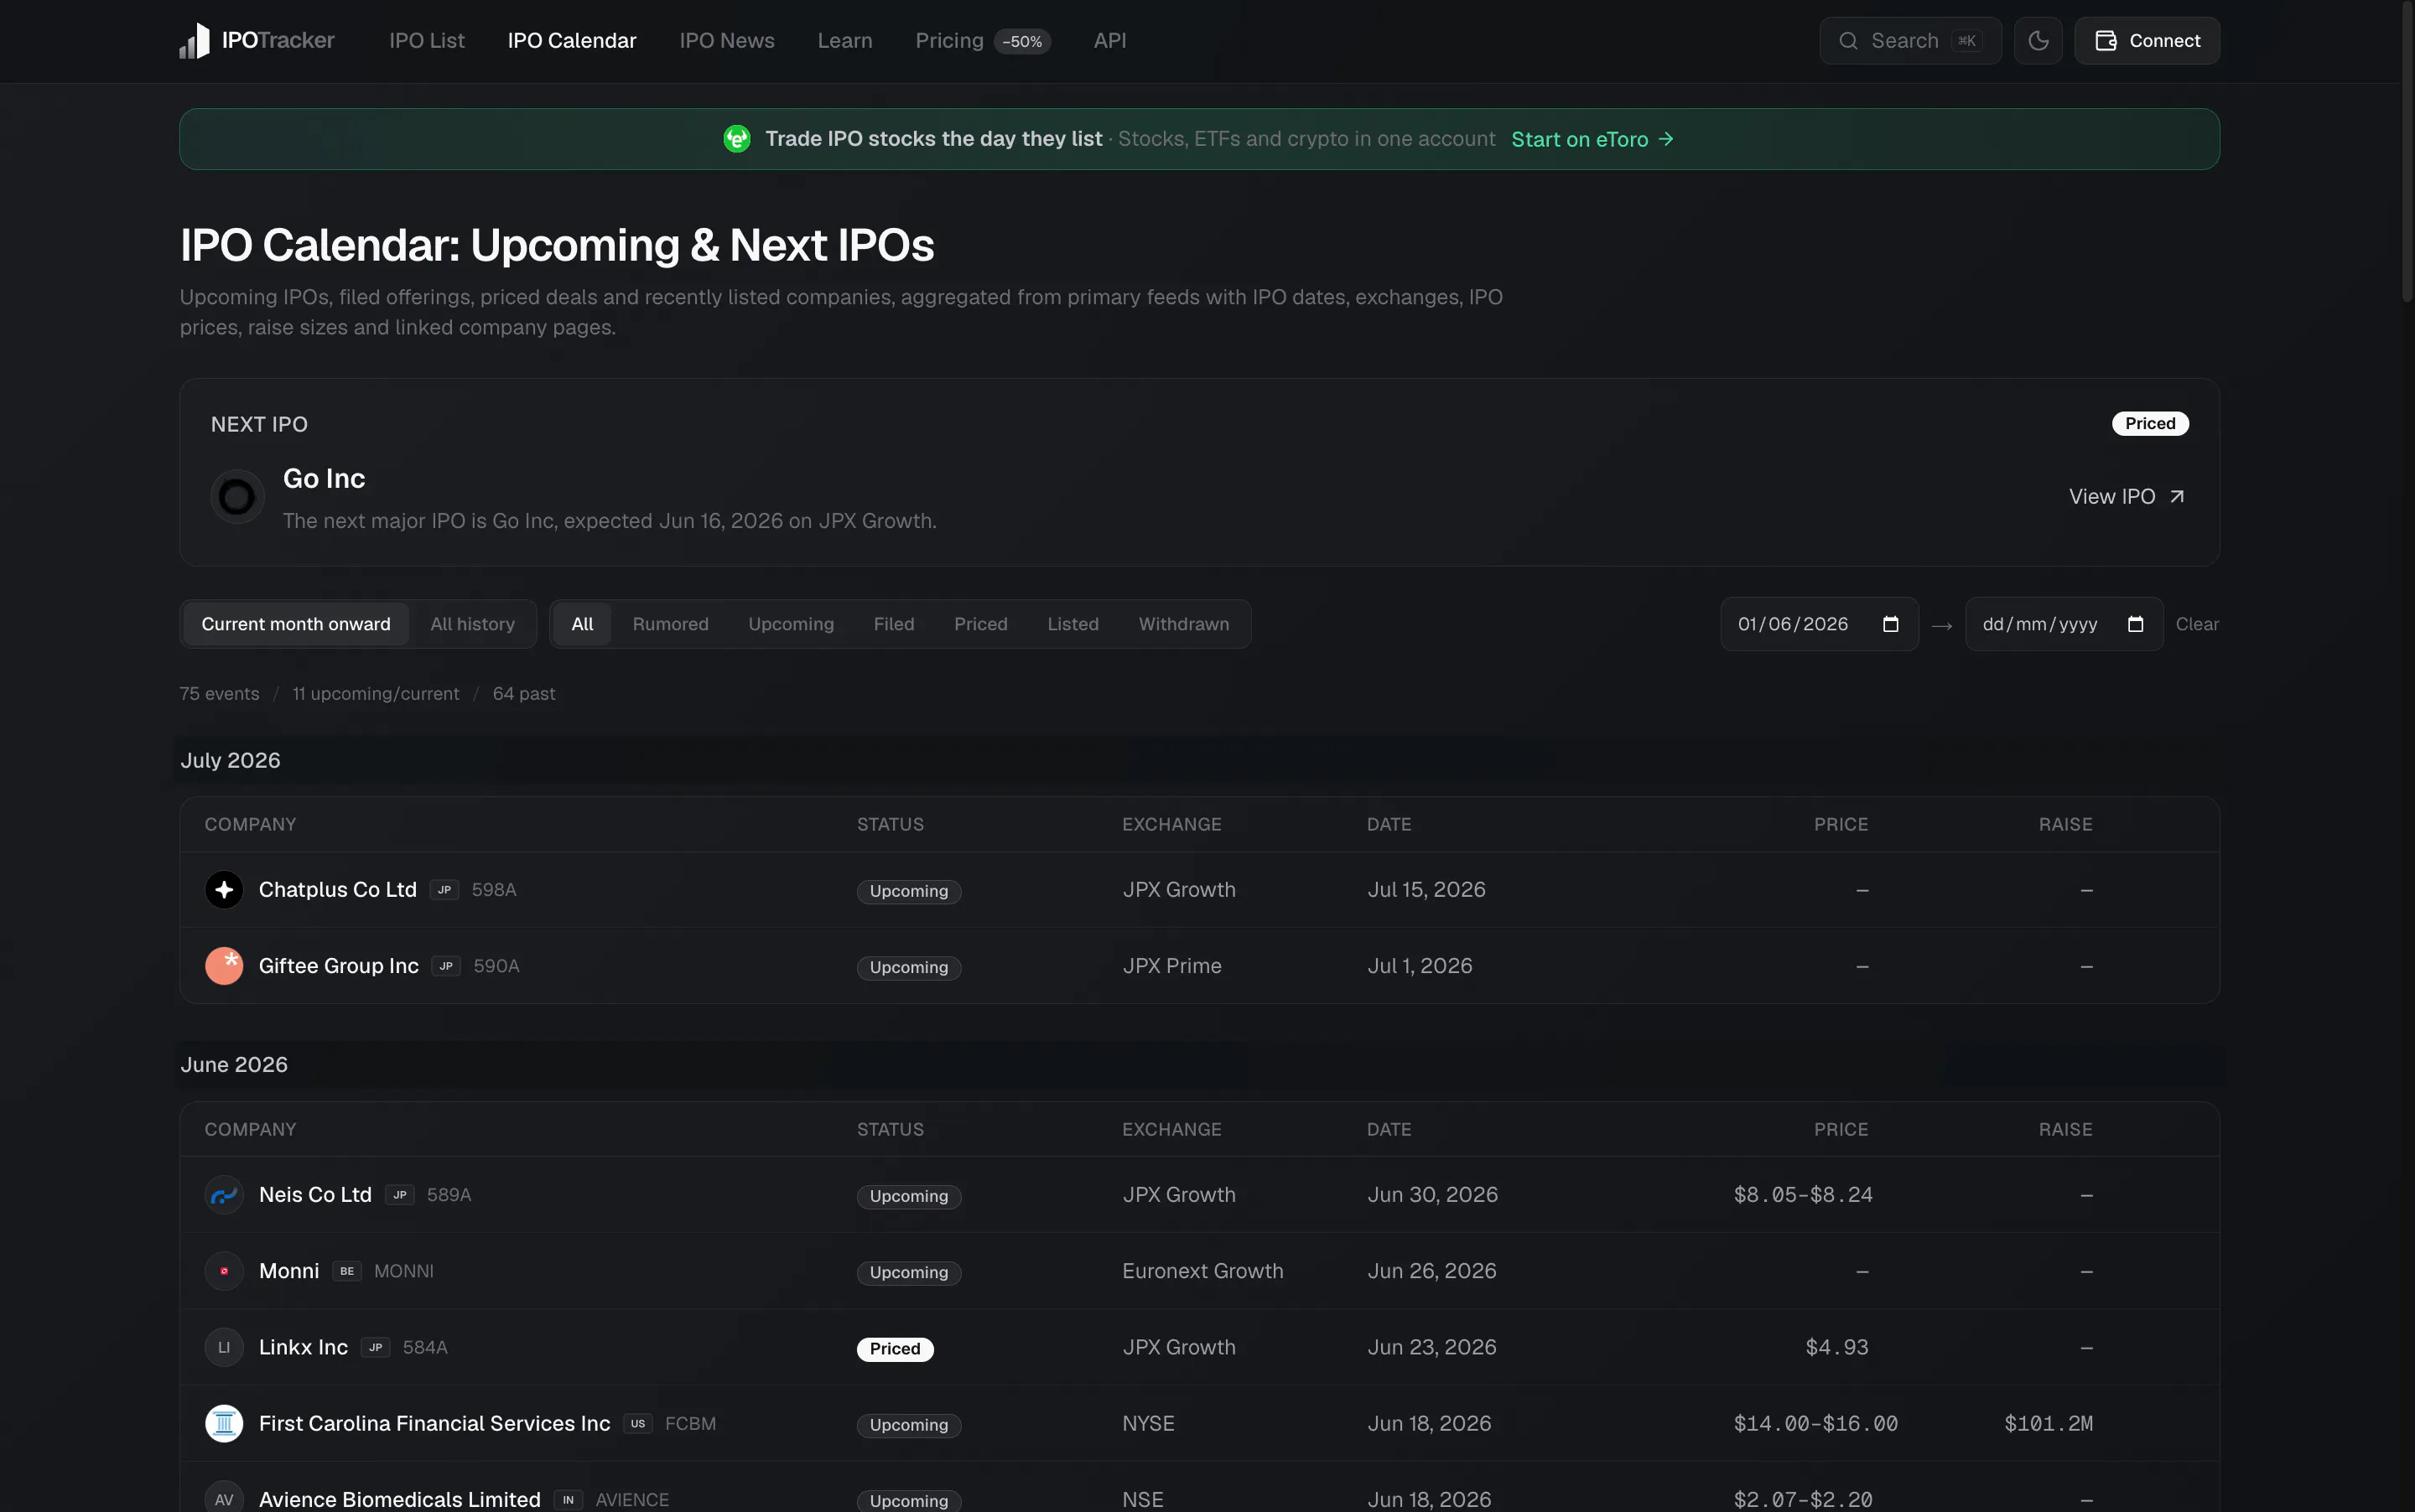The image size is (2415, 1512).
Task: Open First Carolina Financial Services Inc link
Action: pos(434,1423)
